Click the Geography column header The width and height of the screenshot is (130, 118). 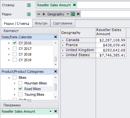[x=78, y=33]
